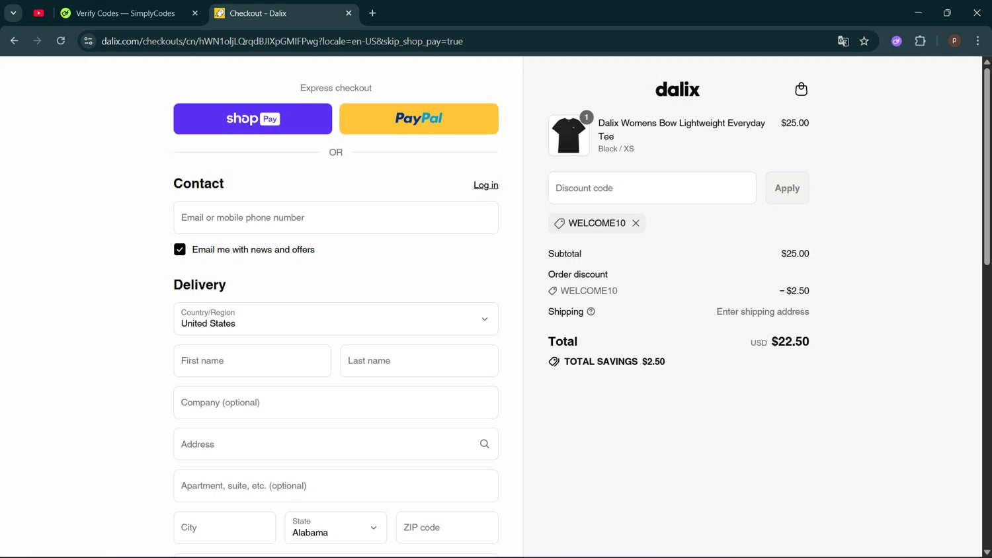The image size is (992, 558).
Task: Pay with Shop Pay button
Action: click(253, 119)
